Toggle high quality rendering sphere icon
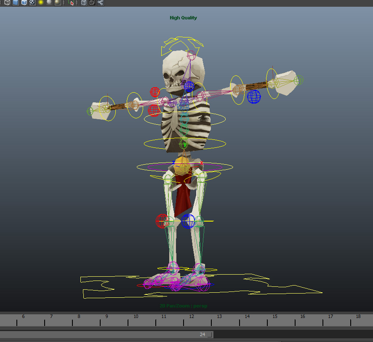 pyautogui.click(x=58, y=3)
